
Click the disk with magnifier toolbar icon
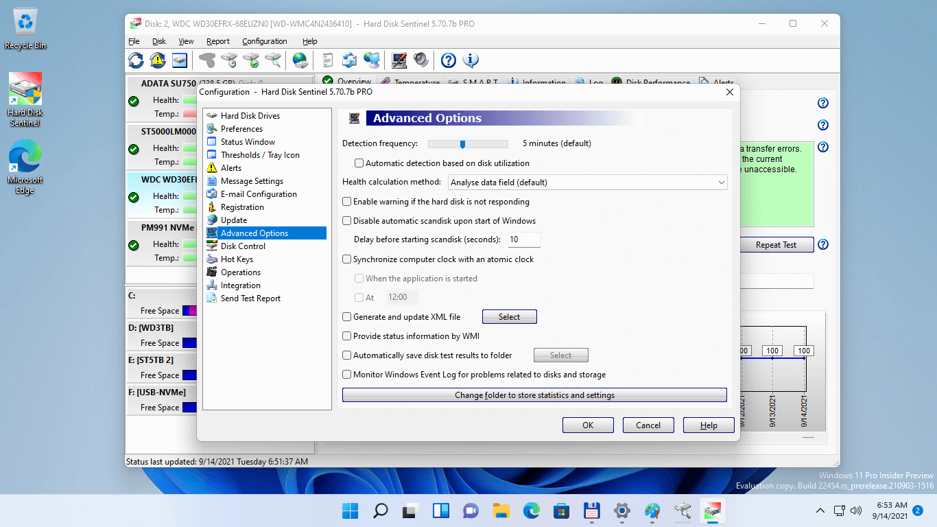(273, 60)
